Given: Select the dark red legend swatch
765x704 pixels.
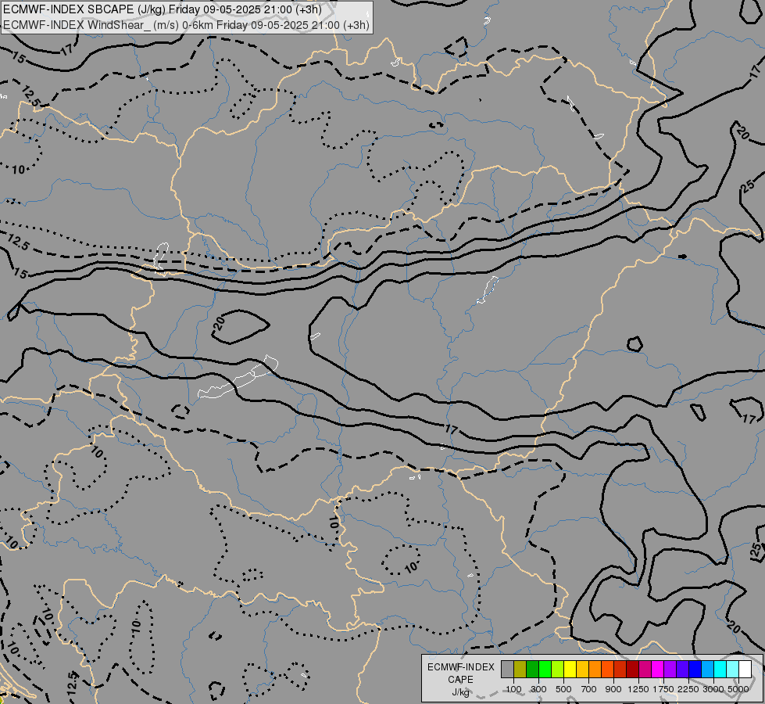Looking at the screenshot, I should click(632, 669).
